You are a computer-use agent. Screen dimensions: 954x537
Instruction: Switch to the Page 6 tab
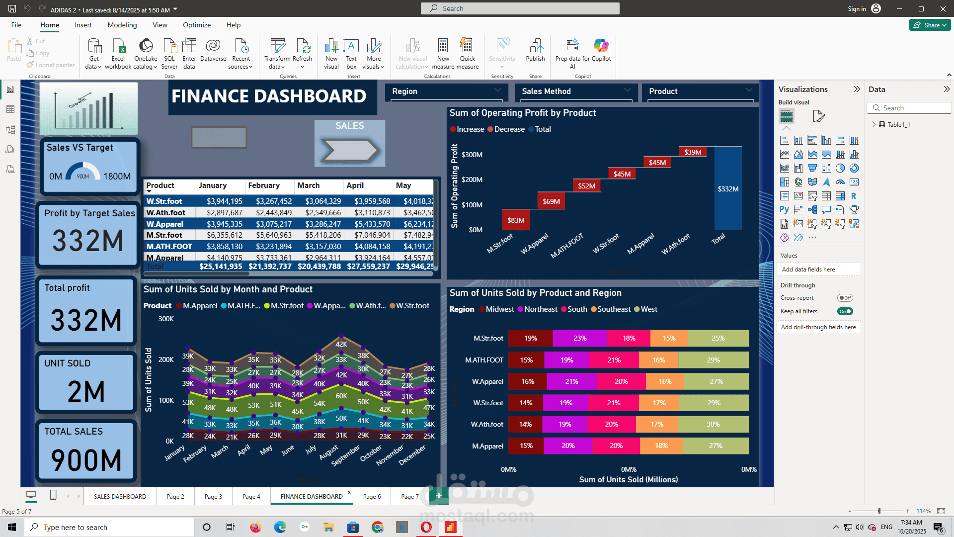tap(372, 496)
